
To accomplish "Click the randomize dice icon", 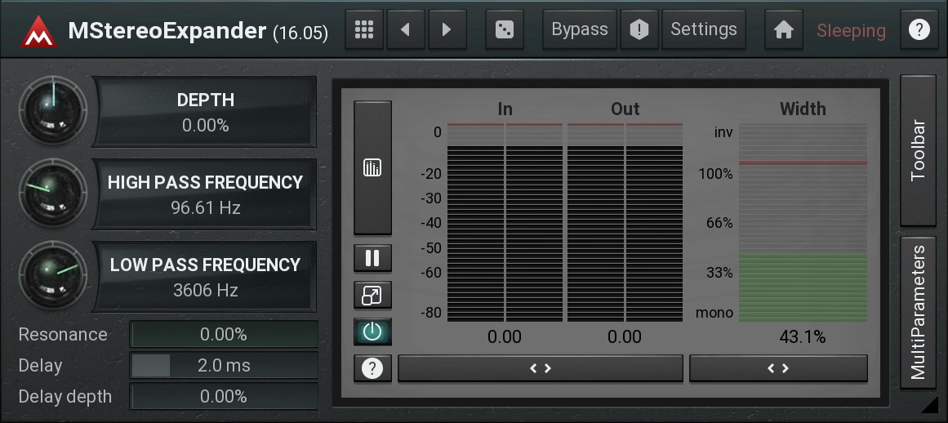I will [x=505, y=29].
